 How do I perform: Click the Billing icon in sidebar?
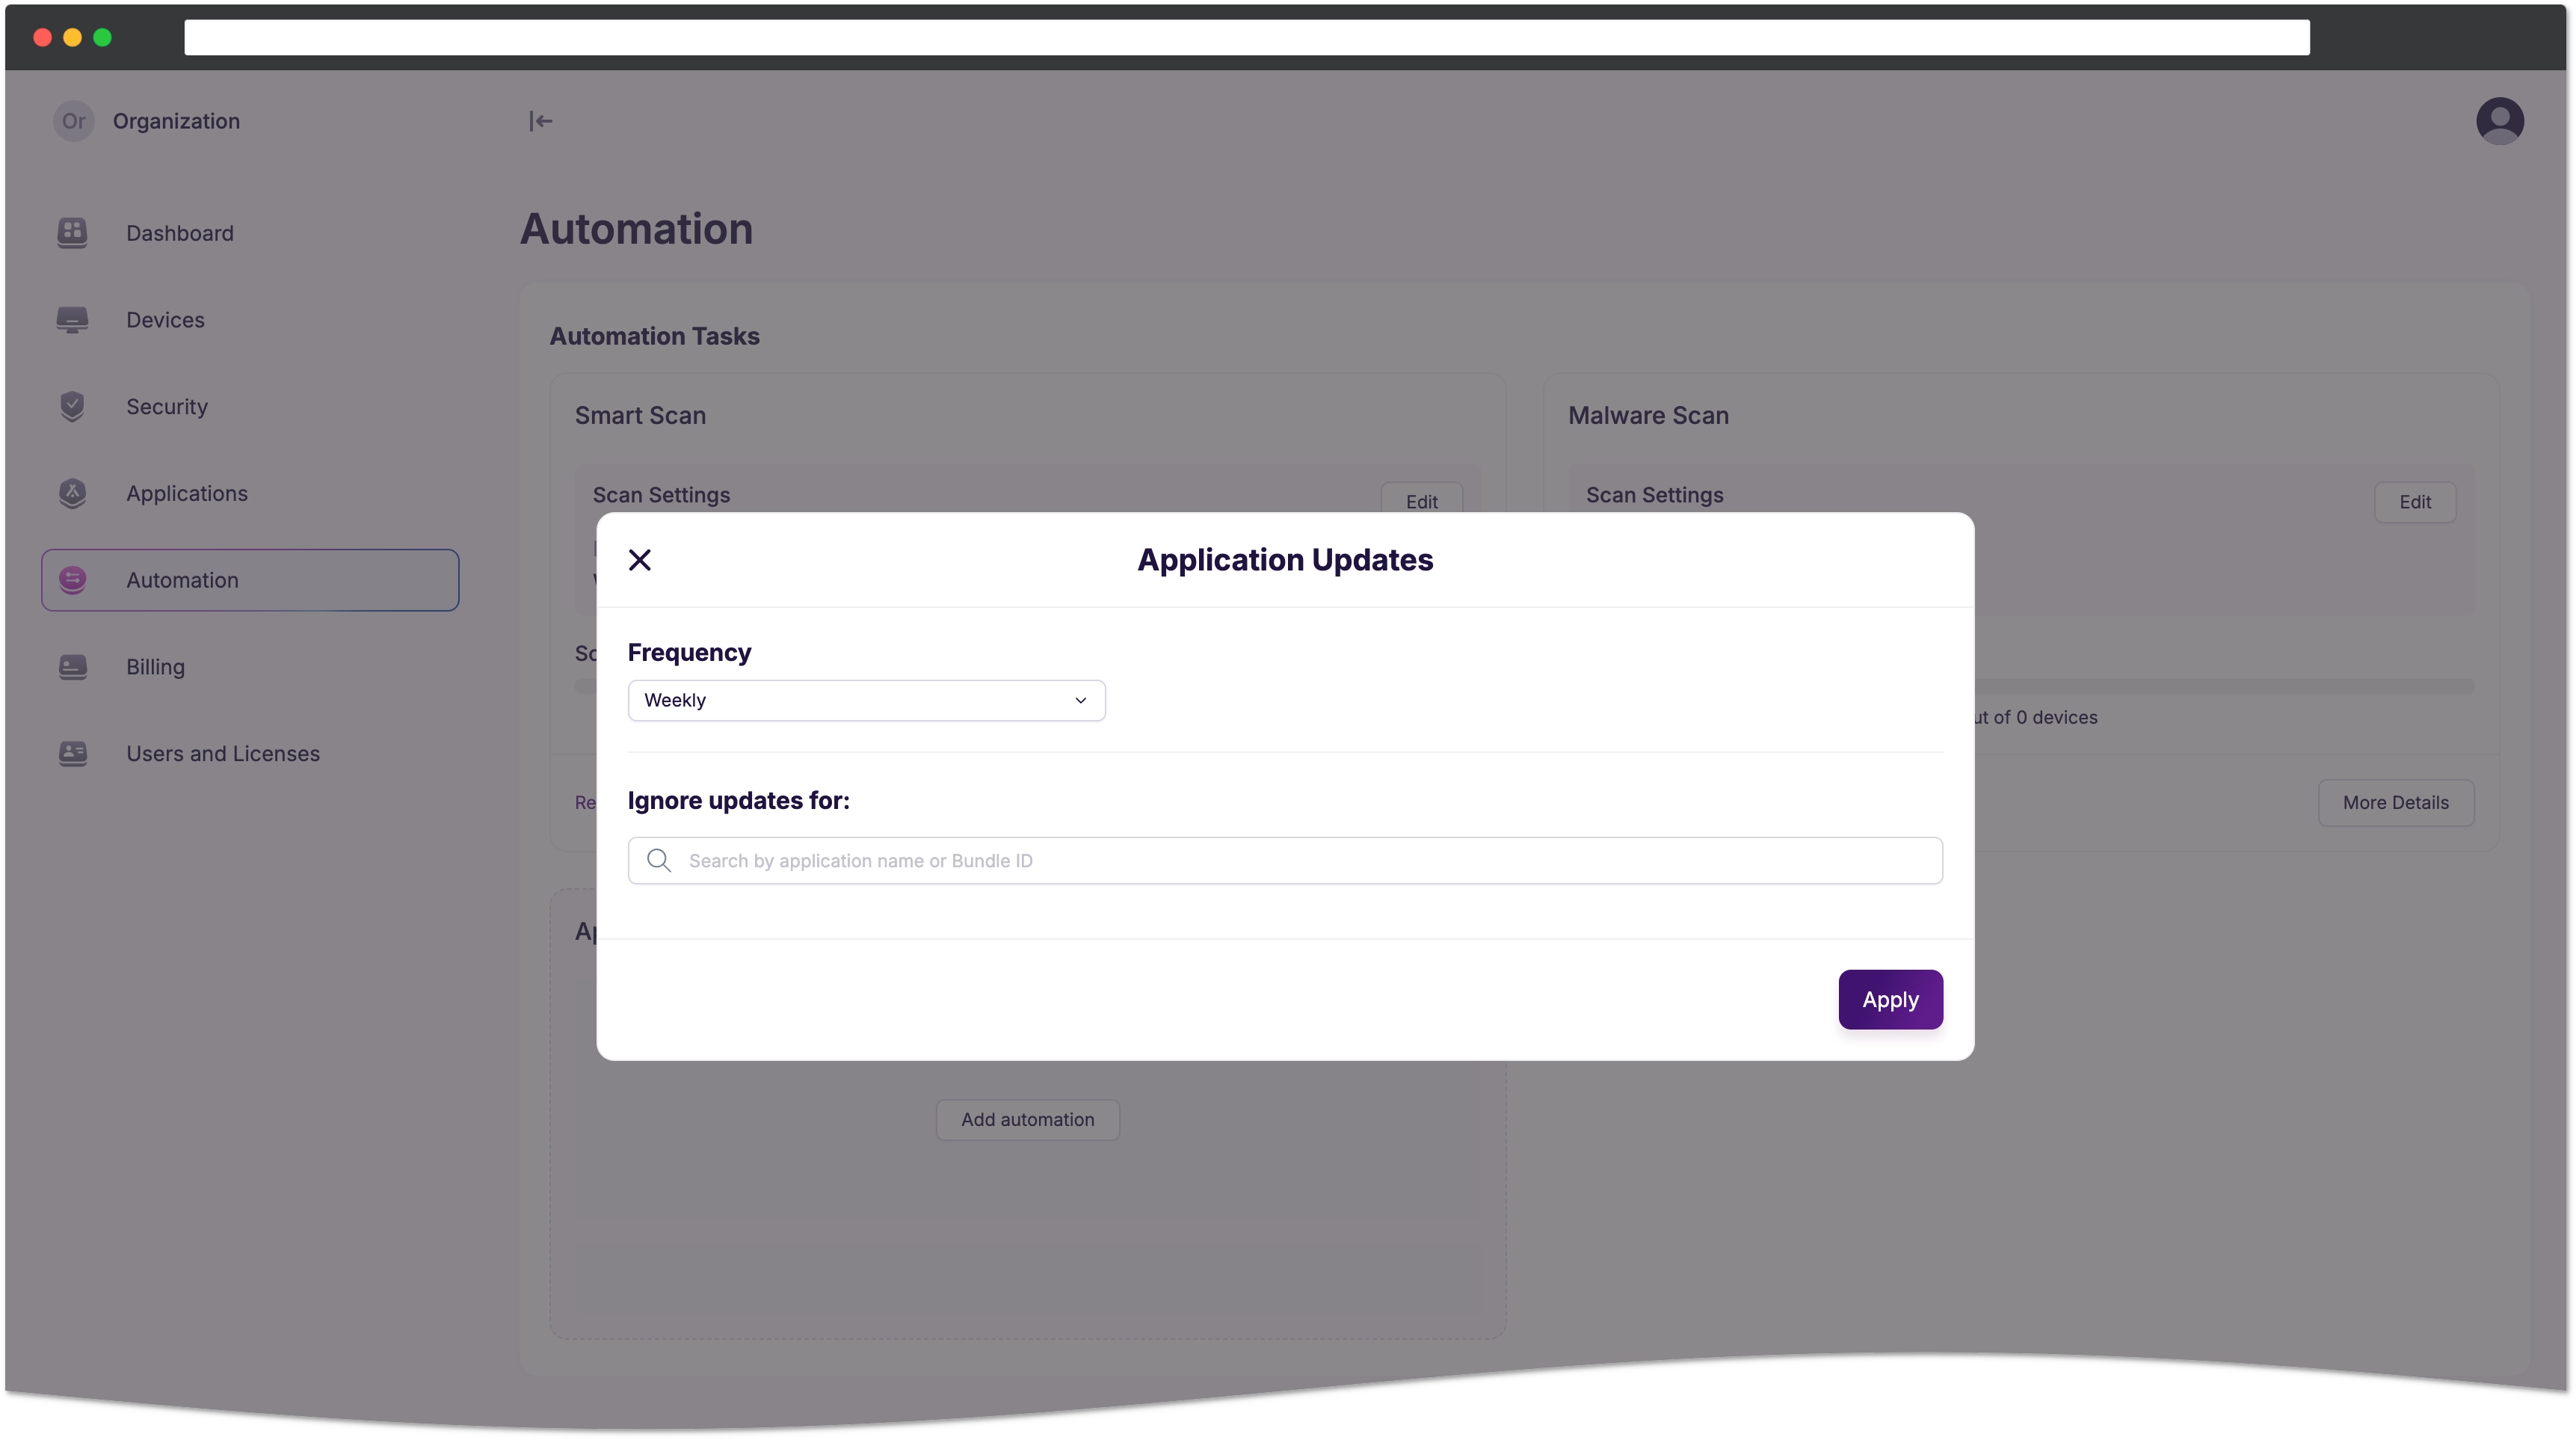(x=73, y=667)
